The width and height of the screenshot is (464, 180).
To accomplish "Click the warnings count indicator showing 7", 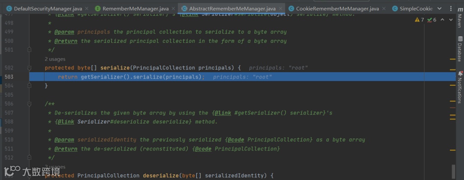I will point(419,20).
